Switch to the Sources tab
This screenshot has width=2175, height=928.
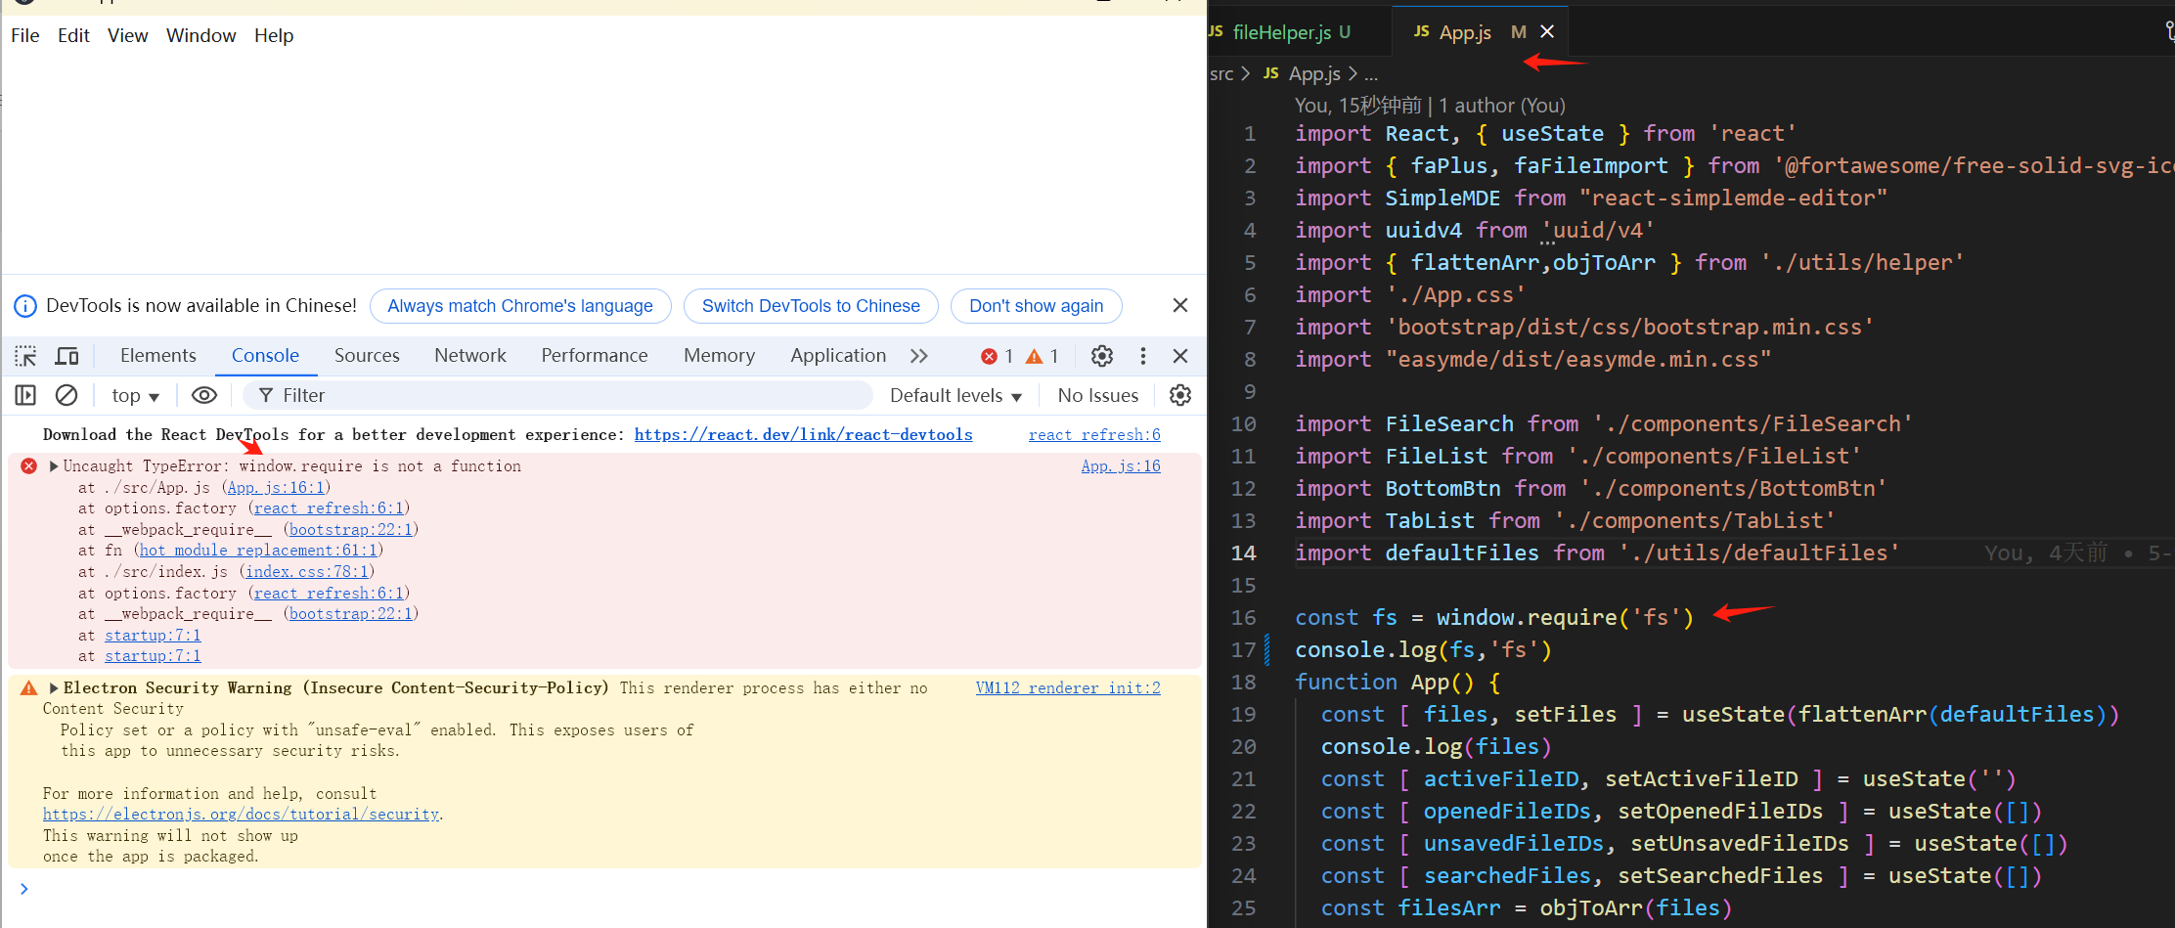coord(367,355)
